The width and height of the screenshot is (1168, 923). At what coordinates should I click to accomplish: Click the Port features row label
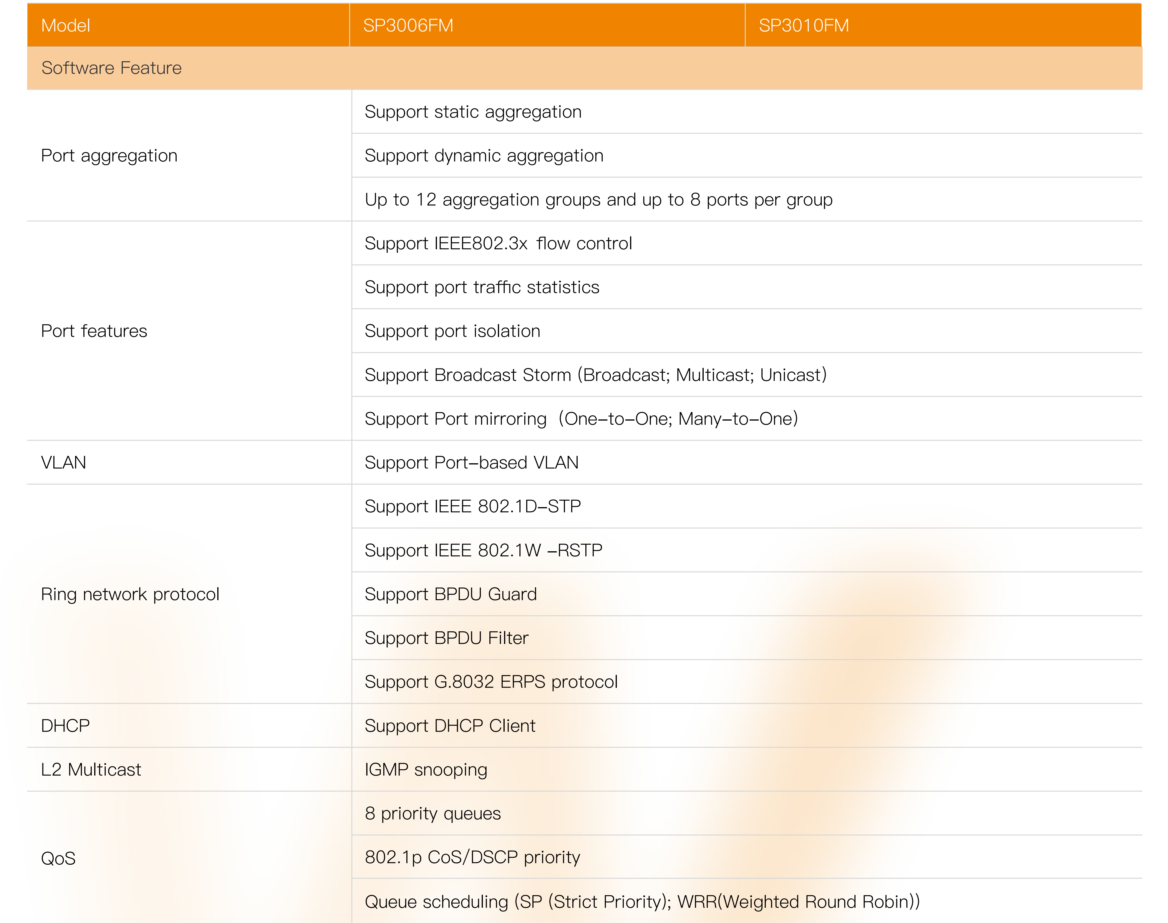pyautogui.click(x=94, y=331)
